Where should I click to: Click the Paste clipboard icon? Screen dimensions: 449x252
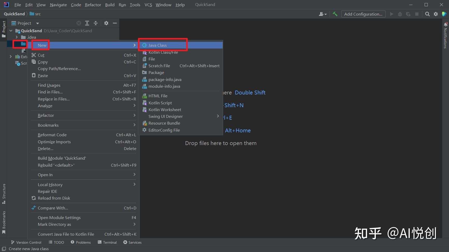pyautogui.click(x=34, y=75)
